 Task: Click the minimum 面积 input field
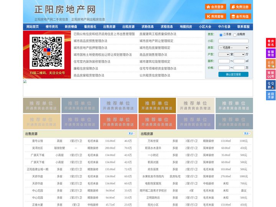224,61
